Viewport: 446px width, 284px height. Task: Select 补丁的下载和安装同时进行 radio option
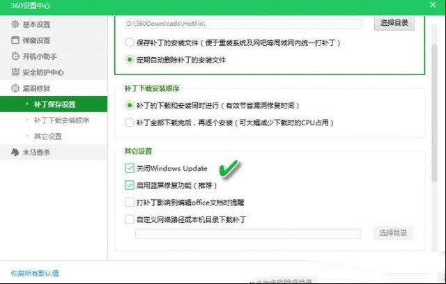[130, 105]
